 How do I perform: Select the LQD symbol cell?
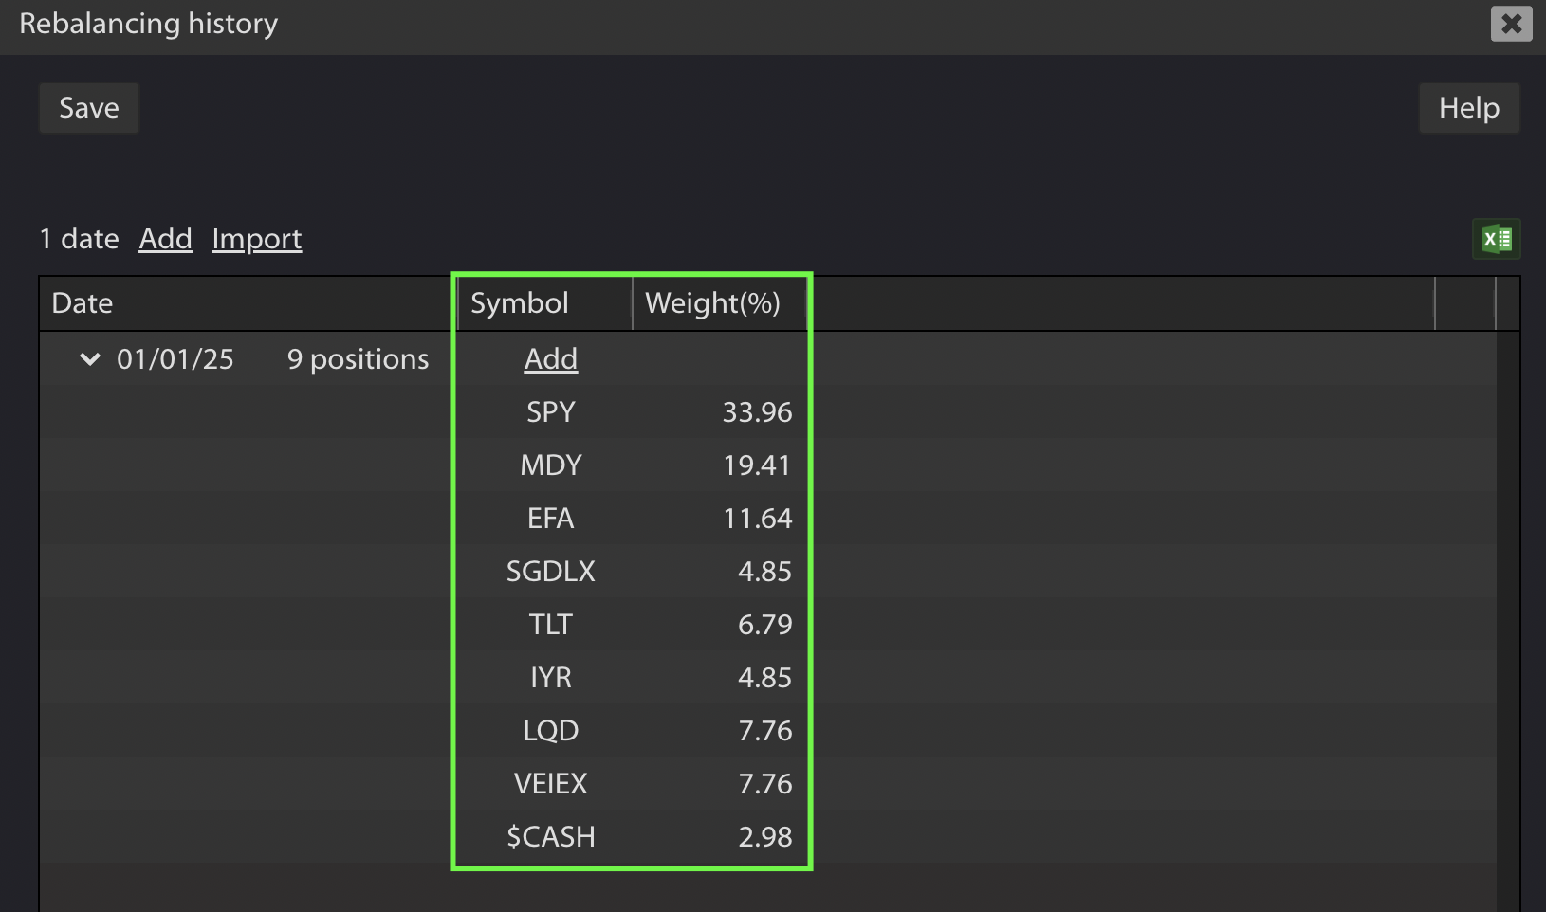point(551,731)
